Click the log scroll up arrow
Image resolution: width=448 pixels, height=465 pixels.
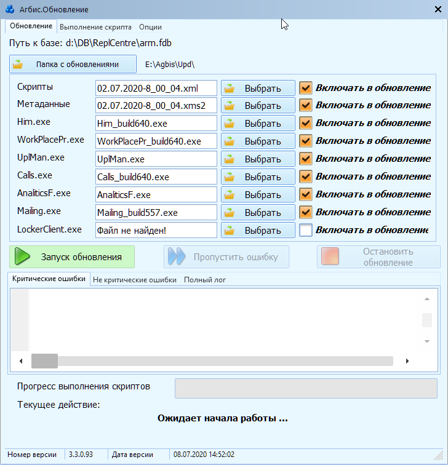(x=427, y=299)
